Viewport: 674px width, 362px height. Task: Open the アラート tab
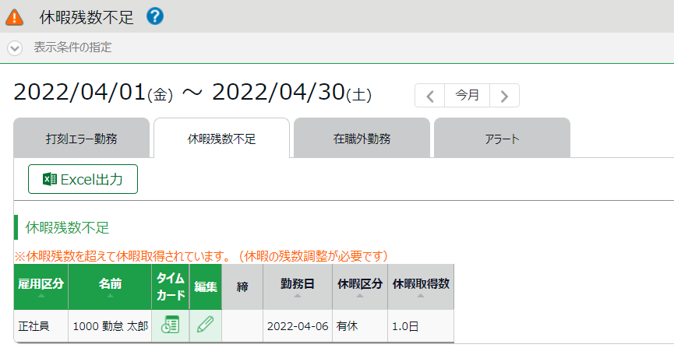tap(502, 138)
